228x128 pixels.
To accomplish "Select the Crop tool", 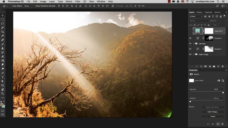I will coord(2,32).
